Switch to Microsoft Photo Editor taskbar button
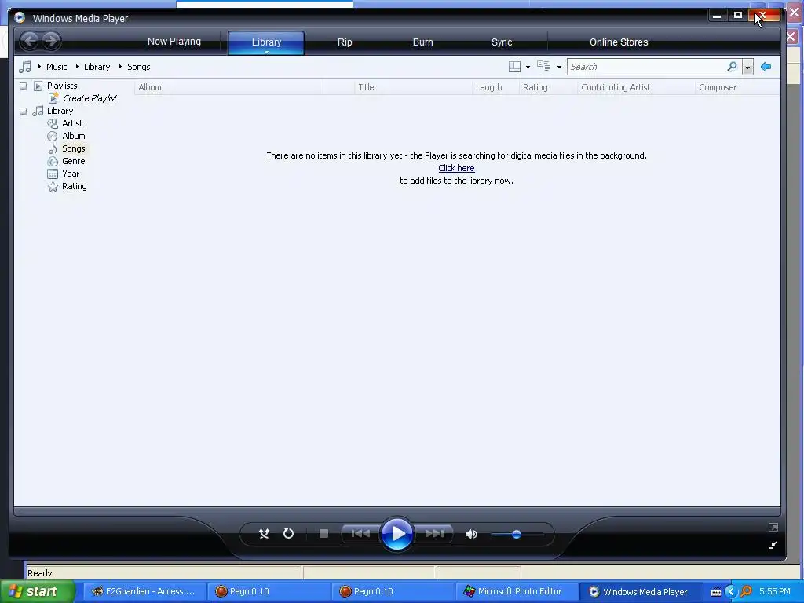Image resolution: width=804 pixels, height=603 pixels. (517, 591)
